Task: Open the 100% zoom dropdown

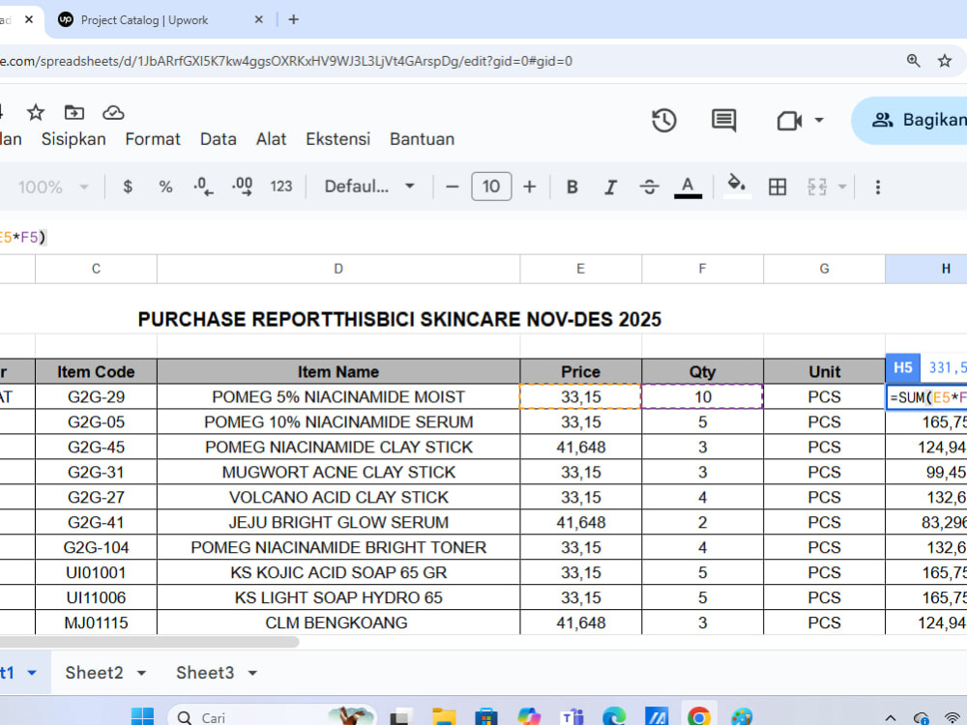Action: click(53, 187)
